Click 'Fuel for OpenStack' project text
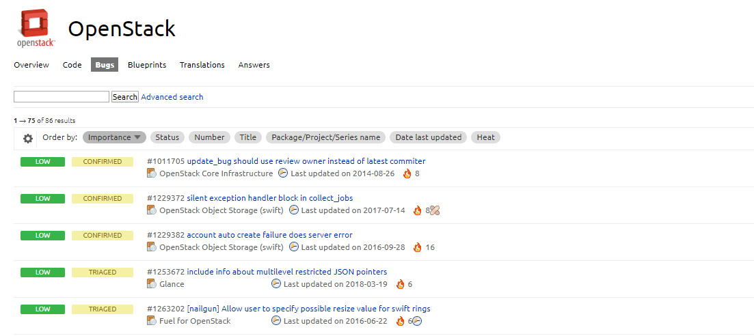This screenshot has width=754, height=336. (195, 321)
